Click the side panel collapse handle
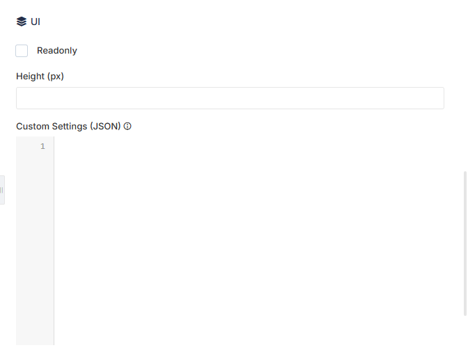The height and width of the screenshot is (357, 468). 2,190
